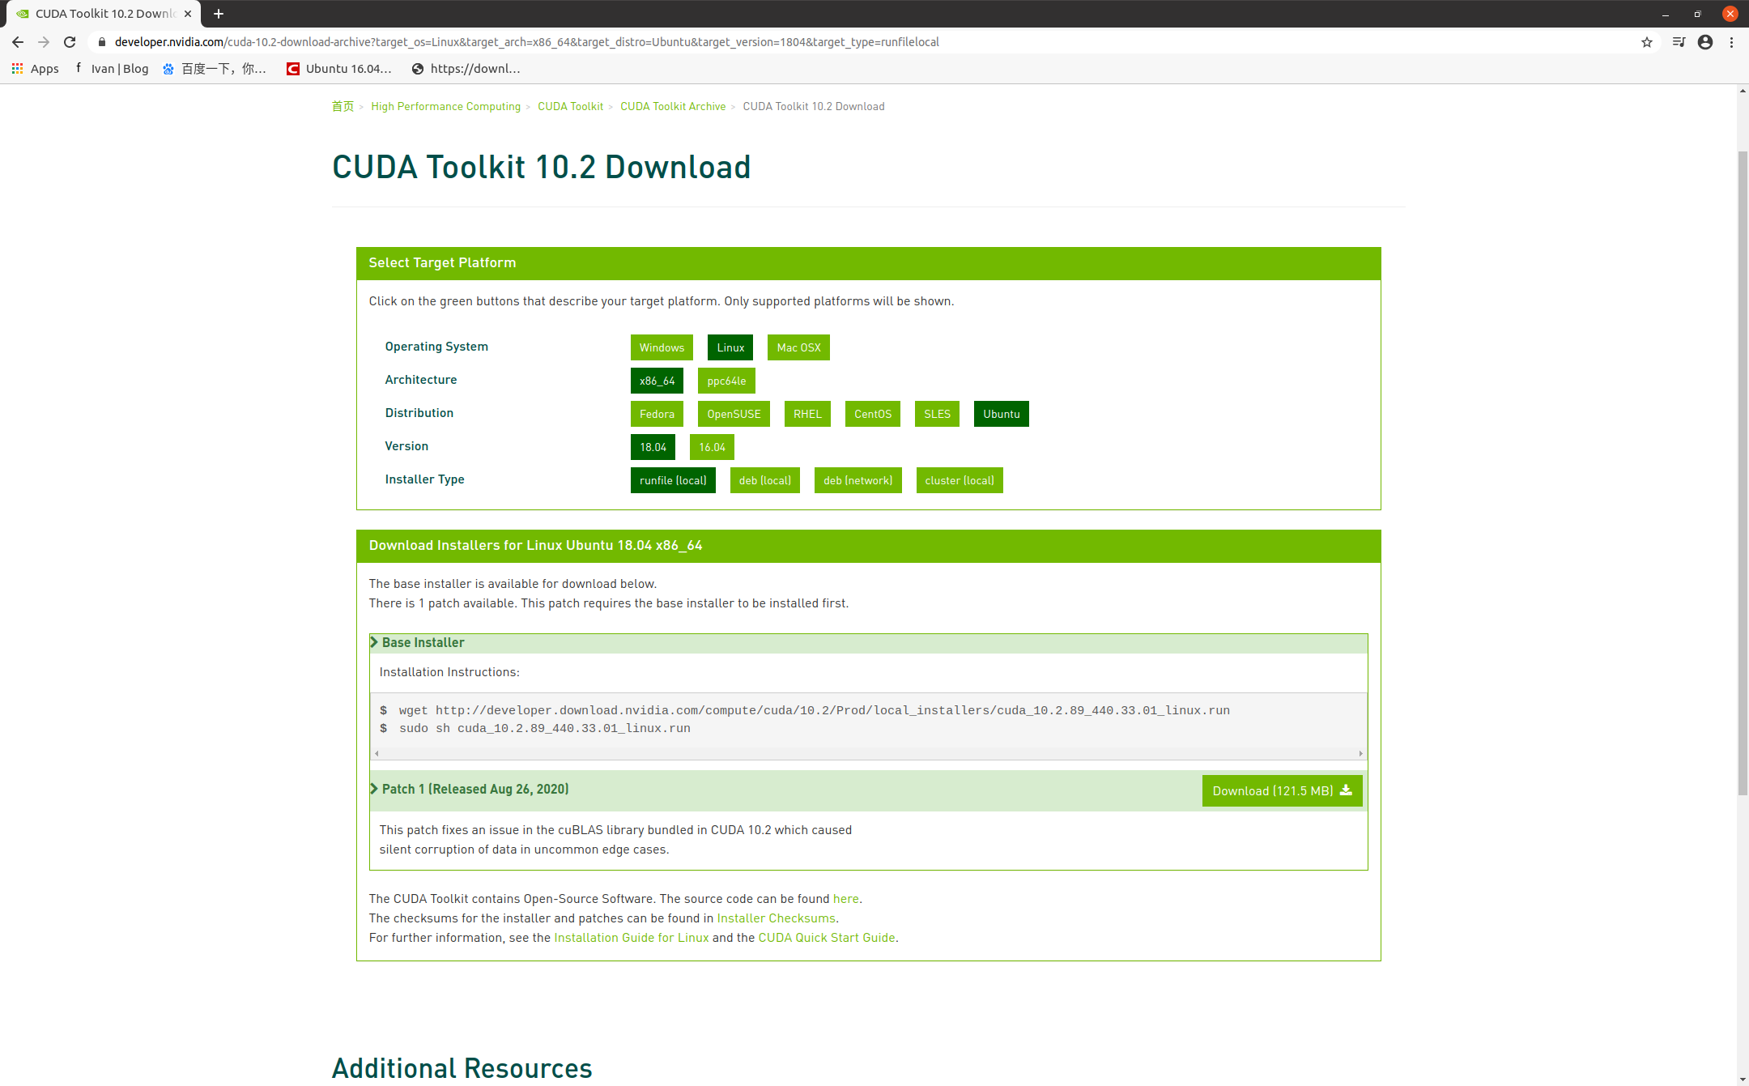Click the wget command line text
This screenshot has height=1086, width=1749.
(814, 710)
